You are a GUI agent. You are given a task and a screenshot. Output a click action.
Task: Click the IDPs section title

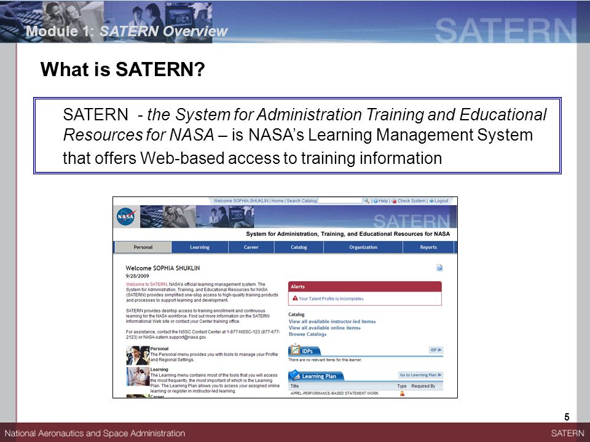coord(307,351)
